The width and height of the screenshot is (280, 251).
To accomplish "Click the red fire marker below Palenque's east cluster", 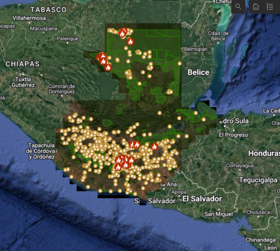I will tap(108, 67).
